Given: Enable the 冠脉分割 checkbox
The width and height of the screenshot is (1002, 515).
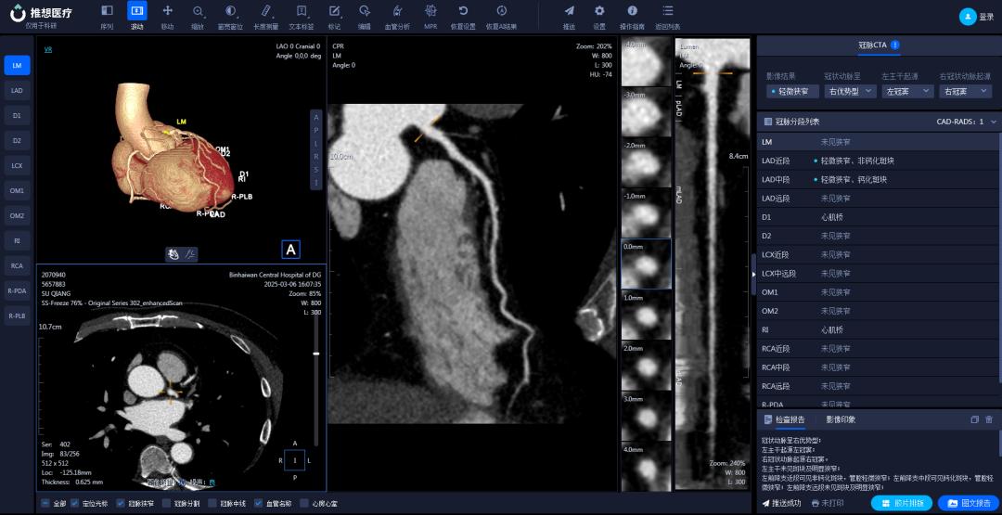Looking at the screenshot, I should (166, 503).
